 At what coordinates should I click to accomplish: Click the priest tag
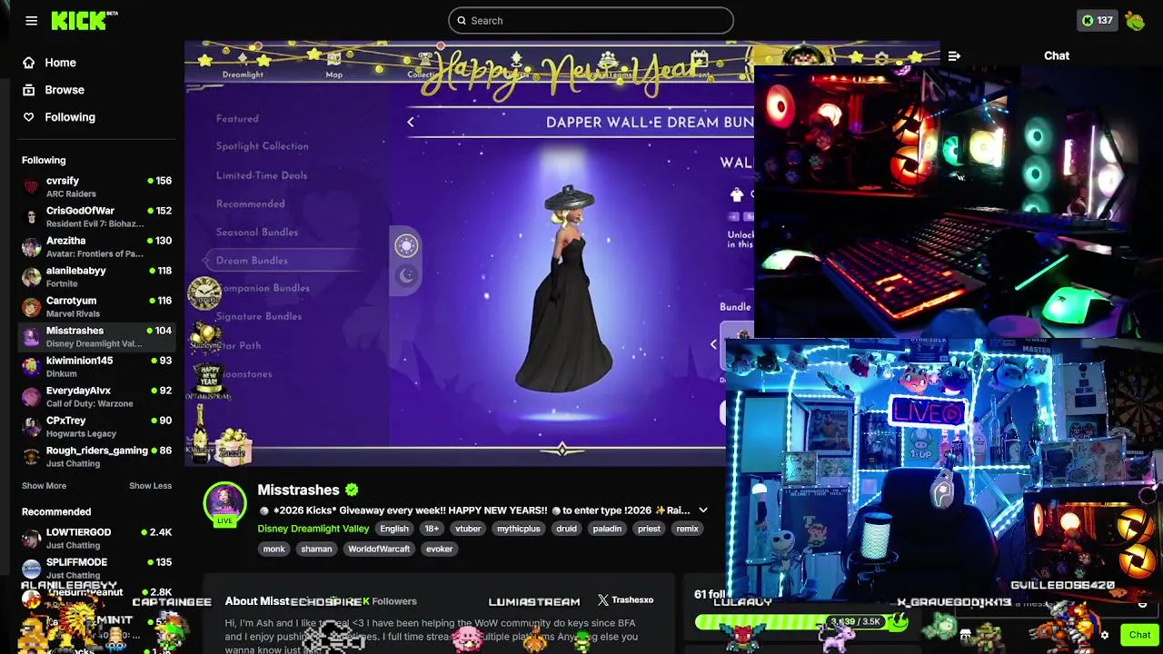point(649,529)
